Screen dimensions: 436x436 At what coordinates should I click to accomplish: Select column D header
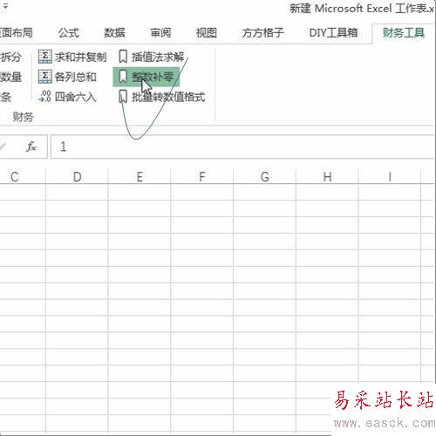pos(77,176)
